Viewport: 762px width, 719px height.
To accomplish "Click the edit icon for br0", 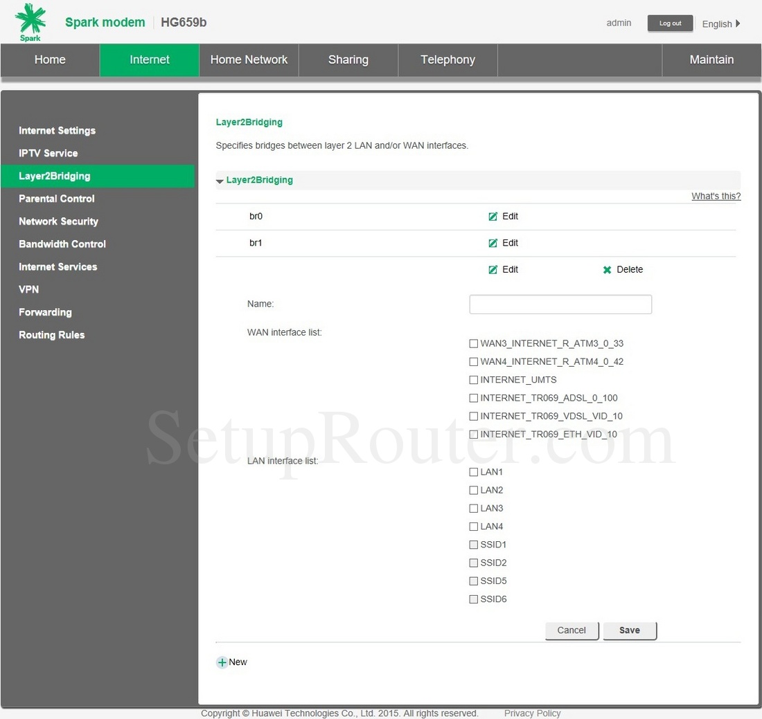I will click(493, 217).
